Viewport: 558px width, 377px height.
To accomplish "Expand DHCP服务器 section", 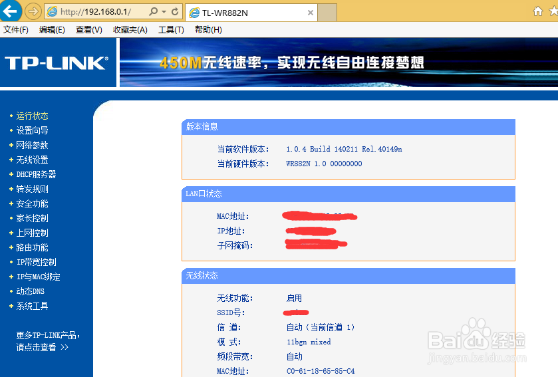I will pos(36,174).
